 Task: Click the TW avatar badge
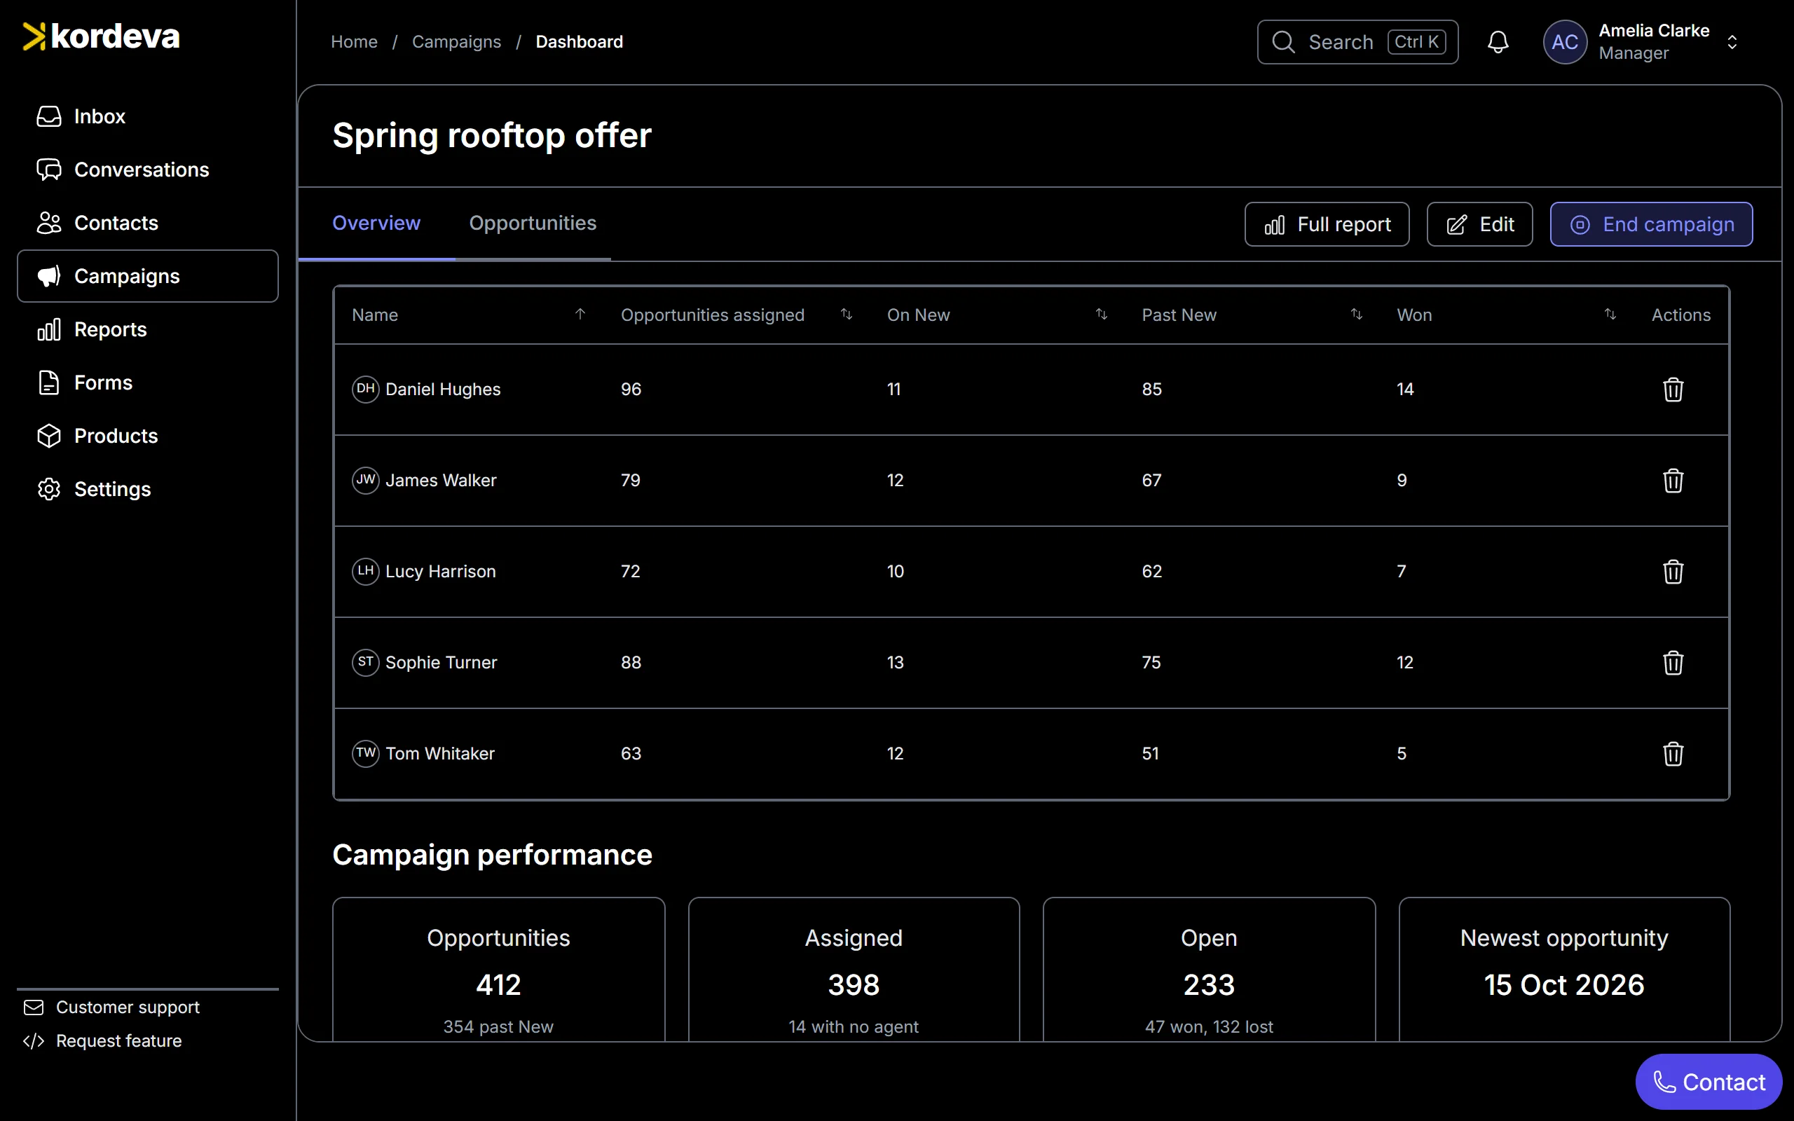pyautogui.click(x=366, y=753)
